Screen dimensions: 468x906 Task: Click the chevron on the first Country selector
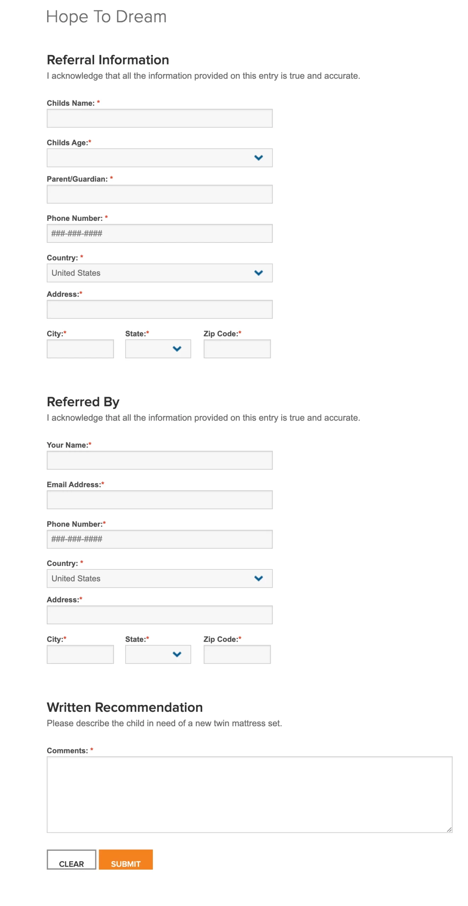coord(259,273)
